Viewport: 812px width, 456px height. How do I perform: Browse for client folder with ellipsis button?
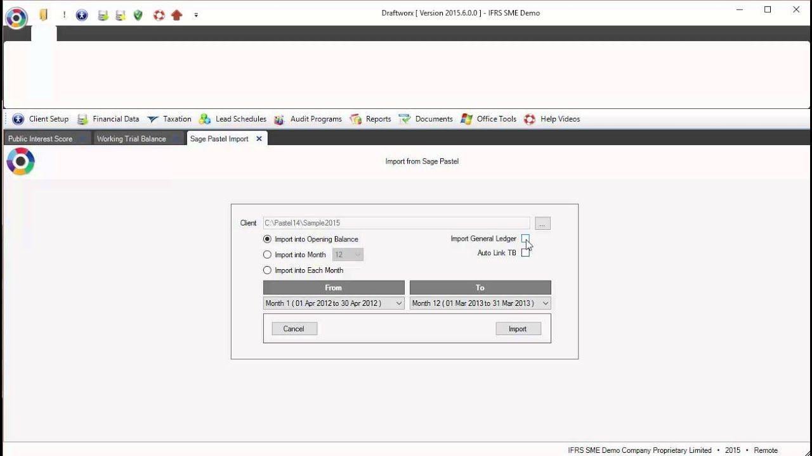tap(542, 224)
